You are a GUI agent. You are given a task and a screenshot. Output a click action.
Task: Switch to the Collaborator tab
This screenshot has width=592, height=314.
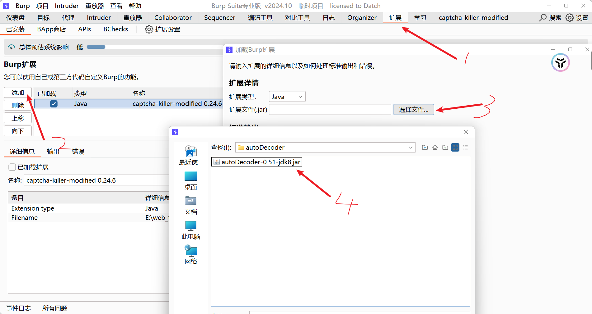click(x=173, y=18)
